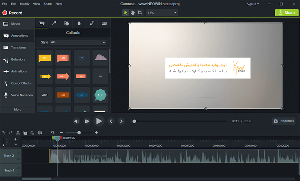Click the green Share button

(286, 13)
